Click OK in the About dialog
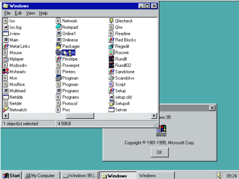This screenshot has height=179, width=239. tap(159, 152)
